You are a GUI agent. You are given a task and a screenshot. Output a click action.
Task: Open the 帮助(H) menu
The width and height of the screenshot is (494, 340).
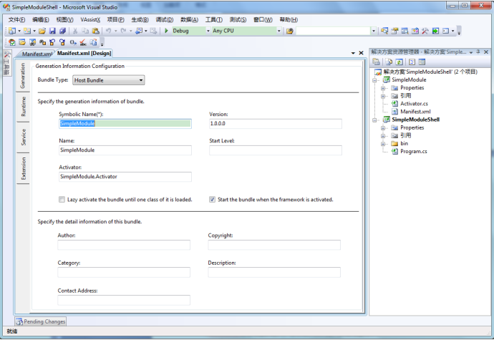click(289, 20)
